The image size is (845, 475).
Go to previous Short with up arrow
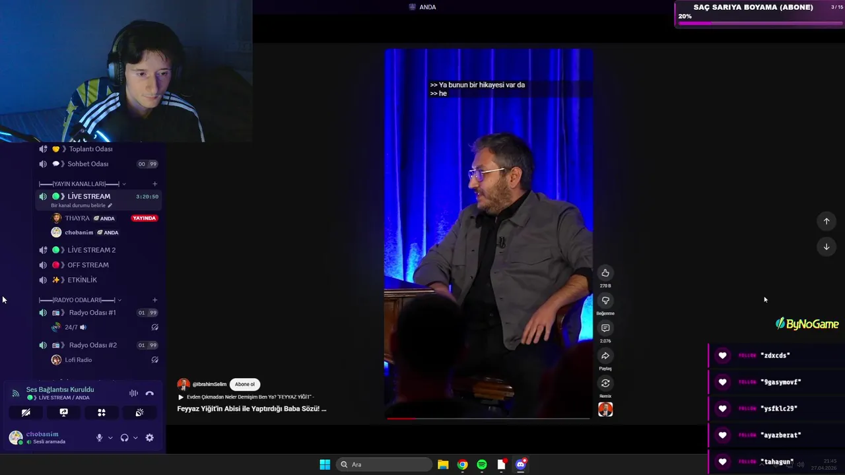[x=827, y=221]
